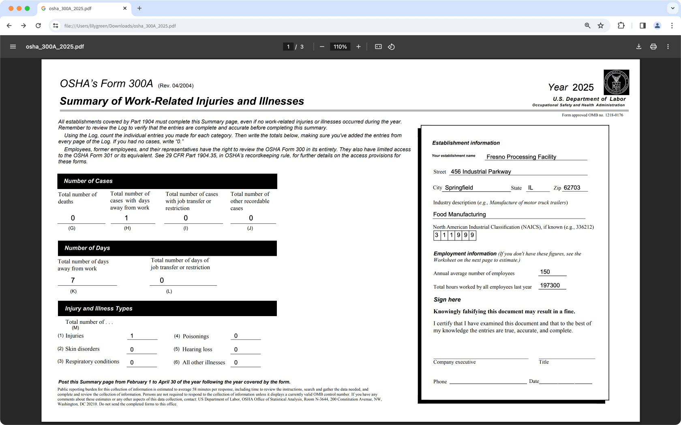Bookmark this PDF page
The width and height of the screenshot is (681, 425).
click(601, 25)
